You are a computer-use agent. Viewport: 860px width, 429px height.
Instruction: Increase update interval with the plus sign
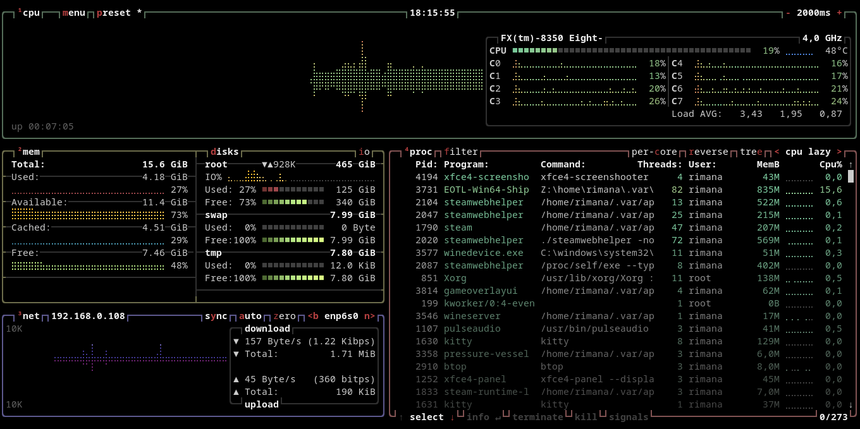point(839,13)
